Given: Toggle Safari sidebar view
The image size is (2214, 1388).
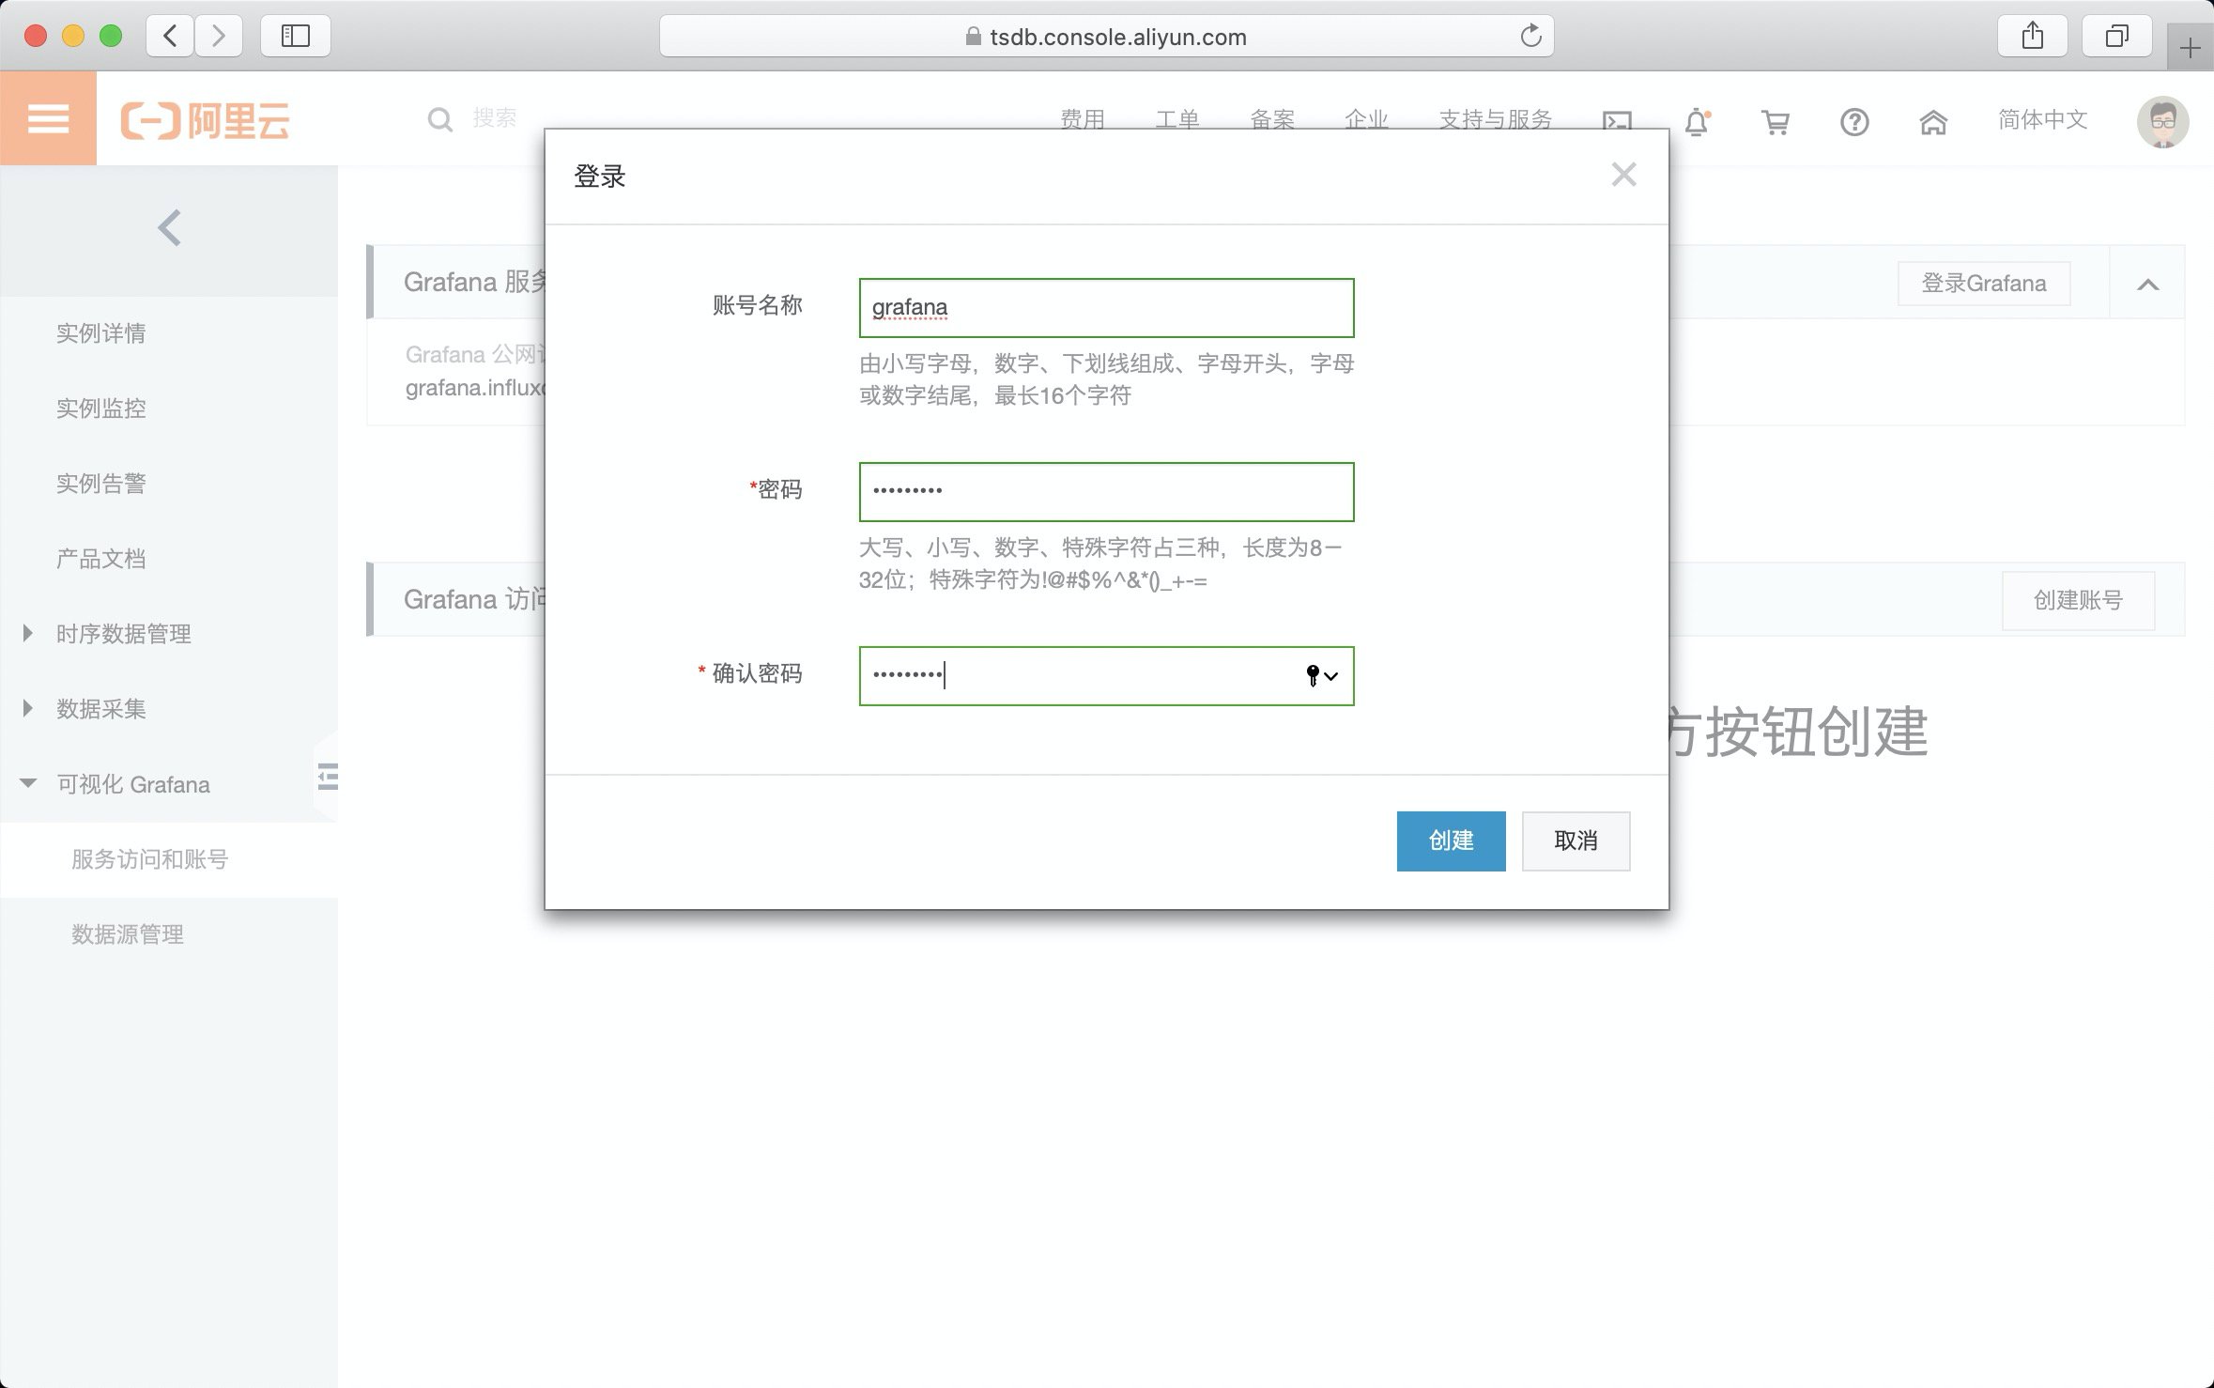Looking at the screenshot, I should pos(296,37).
